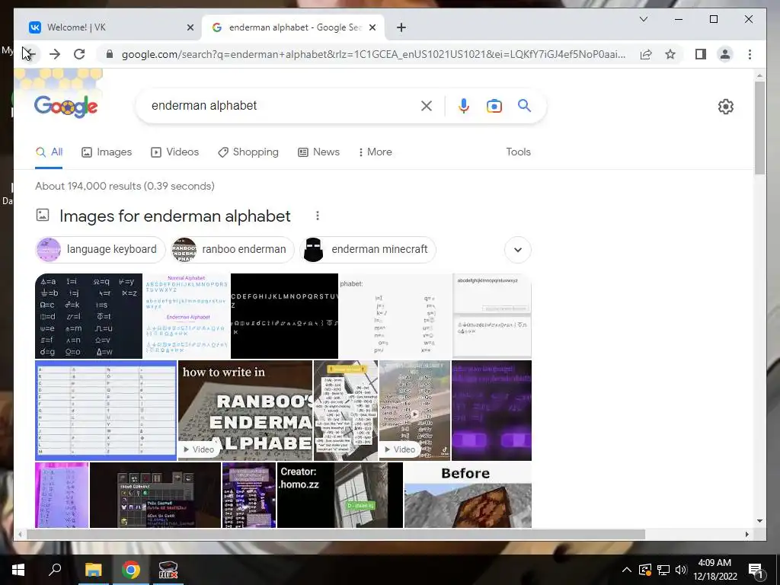Bookmark this page with the star icon
This screenshot has height=585, width=780.
click(670, 54)
